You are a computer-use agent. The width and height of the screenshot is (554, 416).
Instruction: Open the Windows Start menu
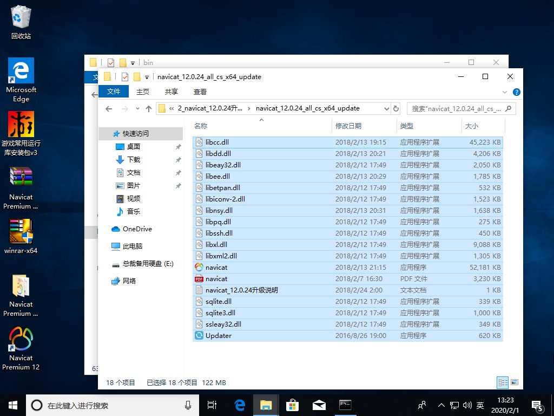13,405
